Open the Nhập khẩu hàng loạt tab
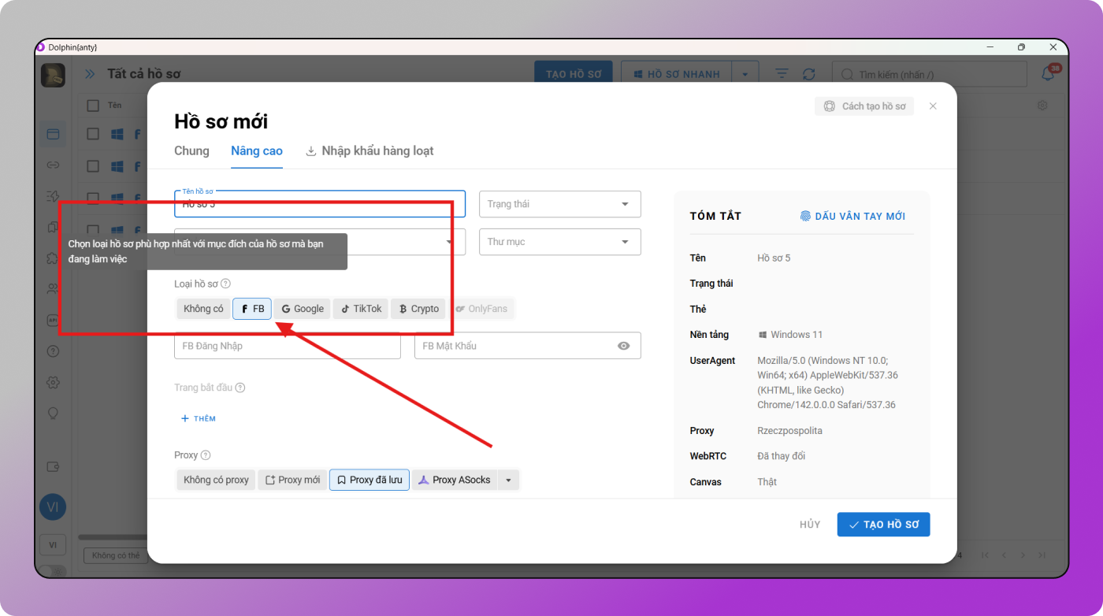The width and height of the screenshot is (1103, 616). [x=370, y=150]
